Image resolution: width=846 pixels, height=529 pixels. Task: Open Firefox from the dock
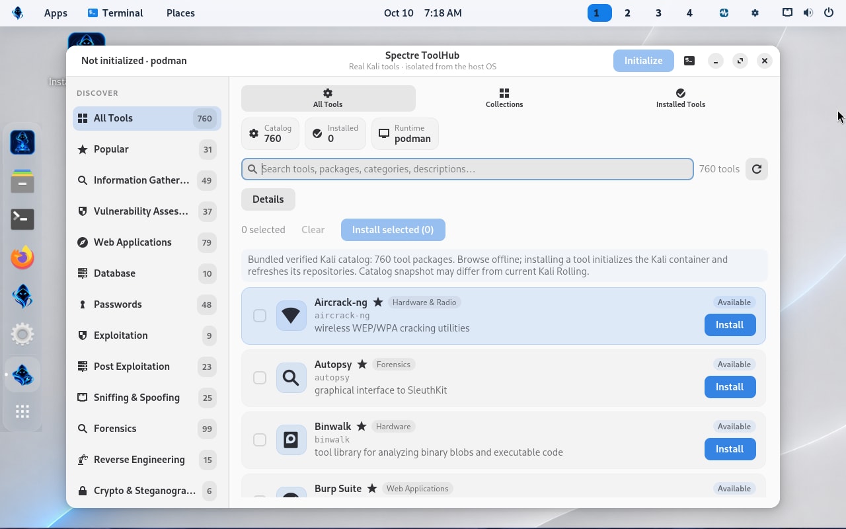point(22,258)
